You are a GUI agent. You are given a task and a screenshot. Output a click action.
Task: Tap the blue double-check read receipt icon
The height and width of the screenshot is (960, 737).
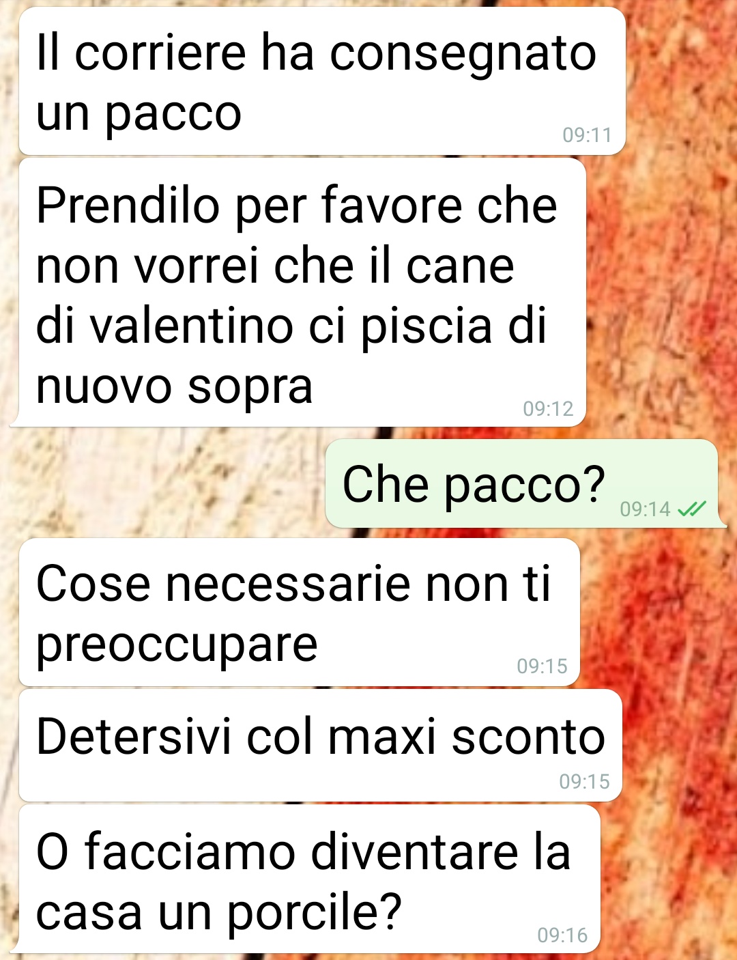tap(691, 509)
